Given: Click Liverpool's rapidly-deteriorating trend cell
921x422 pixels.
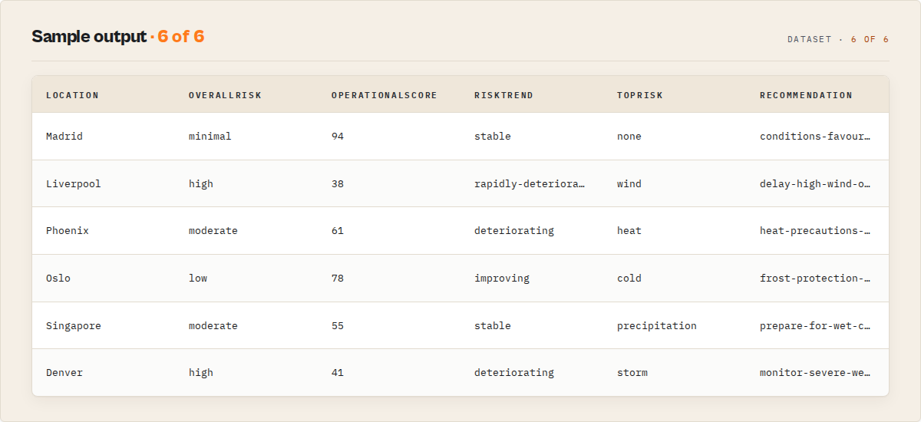Looking at the screenshot, I should pos(530,184).
